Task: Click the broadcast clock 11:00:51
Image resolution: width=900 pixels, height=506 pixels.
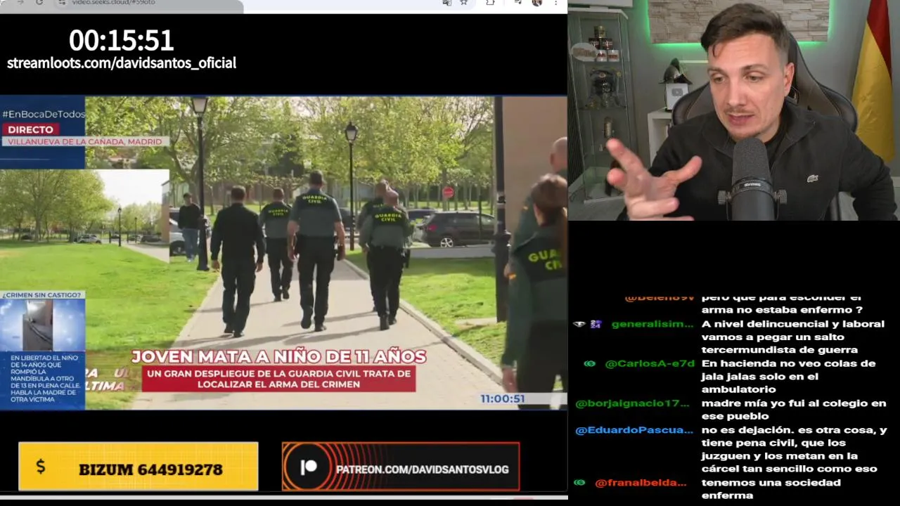Action: (x=502, y=398)
